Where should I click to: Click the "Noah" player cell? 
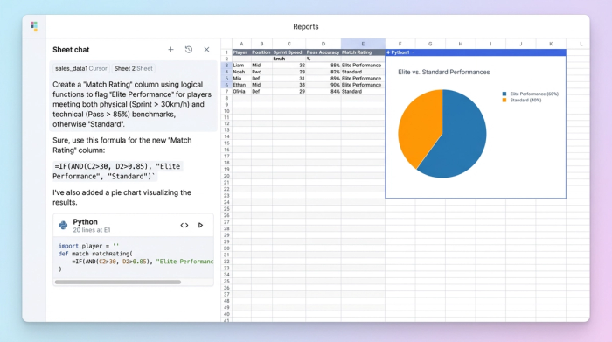click(x=241, y=72)
